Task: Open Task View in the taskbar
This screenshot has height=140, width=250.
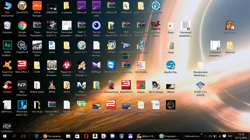Action: (x=23, y=136)
